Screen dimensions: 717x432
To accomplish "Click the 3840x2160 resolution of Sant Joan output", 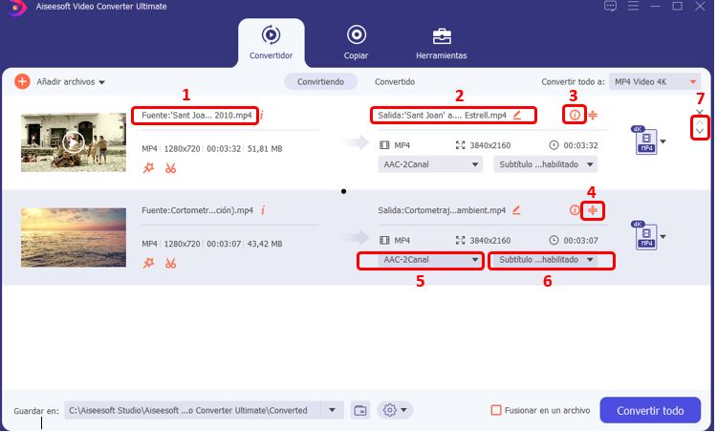I will click(489, 145).
